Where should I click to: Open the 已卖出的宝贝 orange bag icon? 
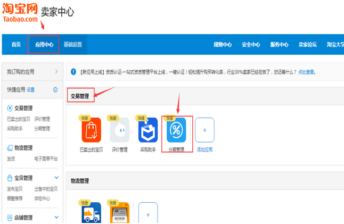[91, 130]
